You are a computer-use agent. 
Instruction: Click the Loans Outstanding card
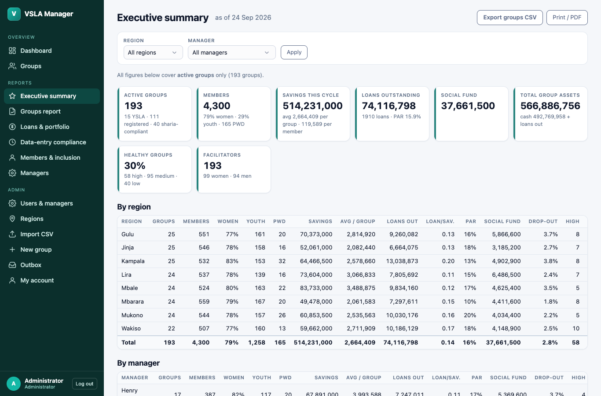[x=392, y=114]
